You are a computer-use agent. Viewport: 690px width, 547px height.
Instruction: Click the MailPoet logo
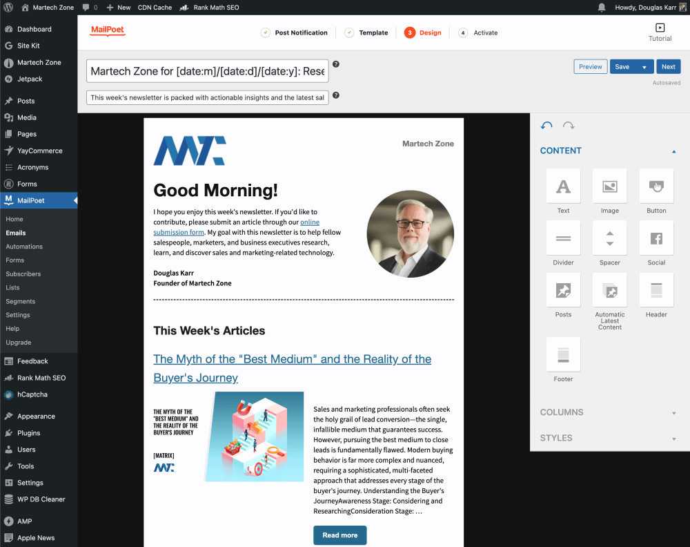(108, 30)
